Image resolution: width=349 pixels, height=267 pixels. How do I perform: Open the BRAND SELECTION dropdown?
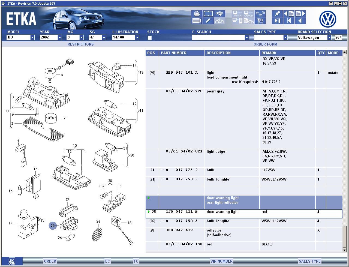click(x=329, y=38)
